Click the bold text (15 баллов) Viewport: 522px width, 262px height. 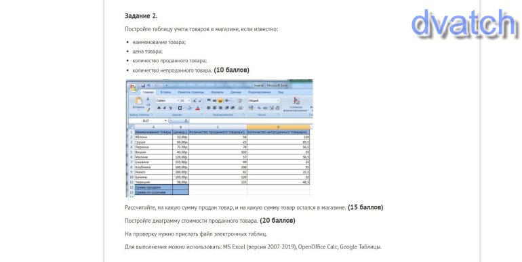365,207
